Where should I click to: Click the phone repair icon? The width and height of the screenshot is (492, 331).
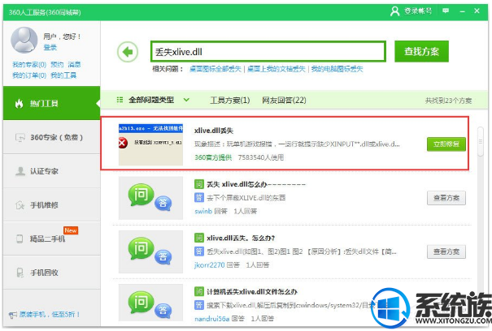tap(20, 205)
